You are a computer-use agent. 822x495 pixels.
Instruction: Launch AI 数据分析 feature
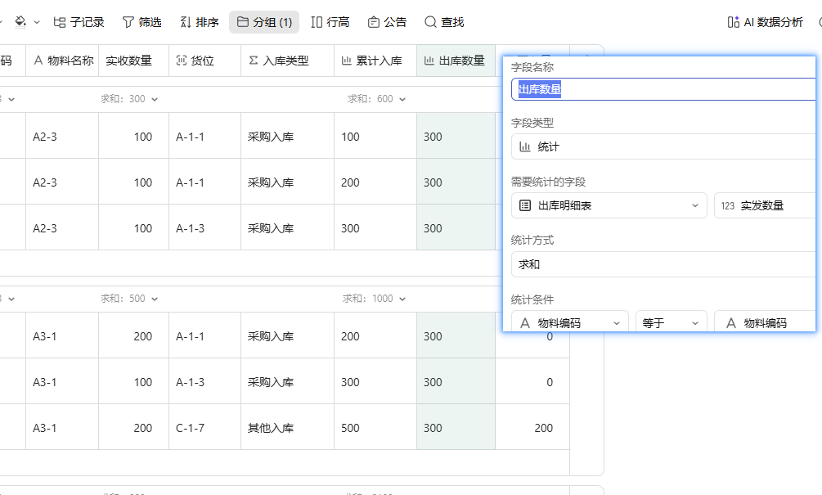[765, 22]
